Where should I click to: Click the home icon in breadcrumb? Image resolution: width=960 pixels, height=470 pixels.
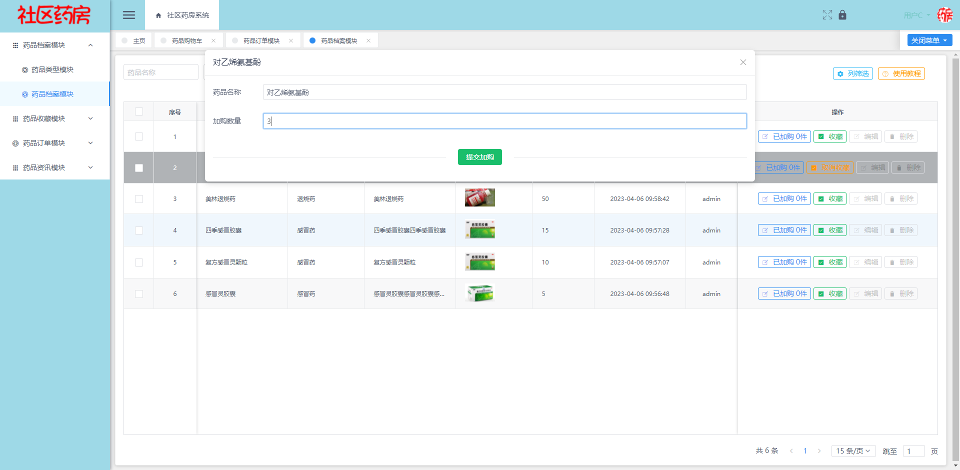tap(158, 15)
